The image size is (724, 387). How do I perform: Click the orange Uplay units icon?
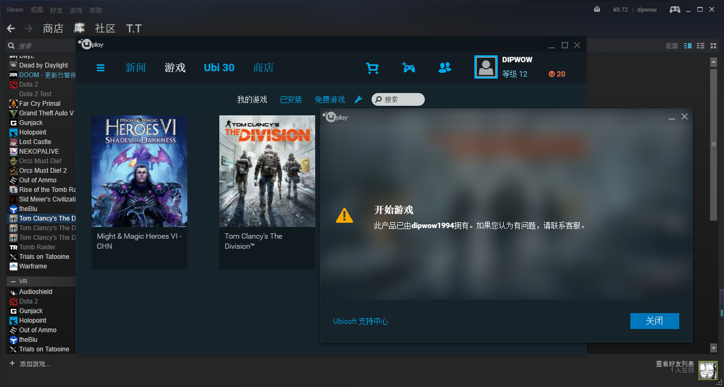[552, 74]
